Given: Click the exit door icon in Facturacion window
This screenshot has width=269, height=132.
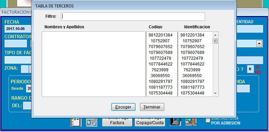Looking at the screenshot, I should pos(191,122).
